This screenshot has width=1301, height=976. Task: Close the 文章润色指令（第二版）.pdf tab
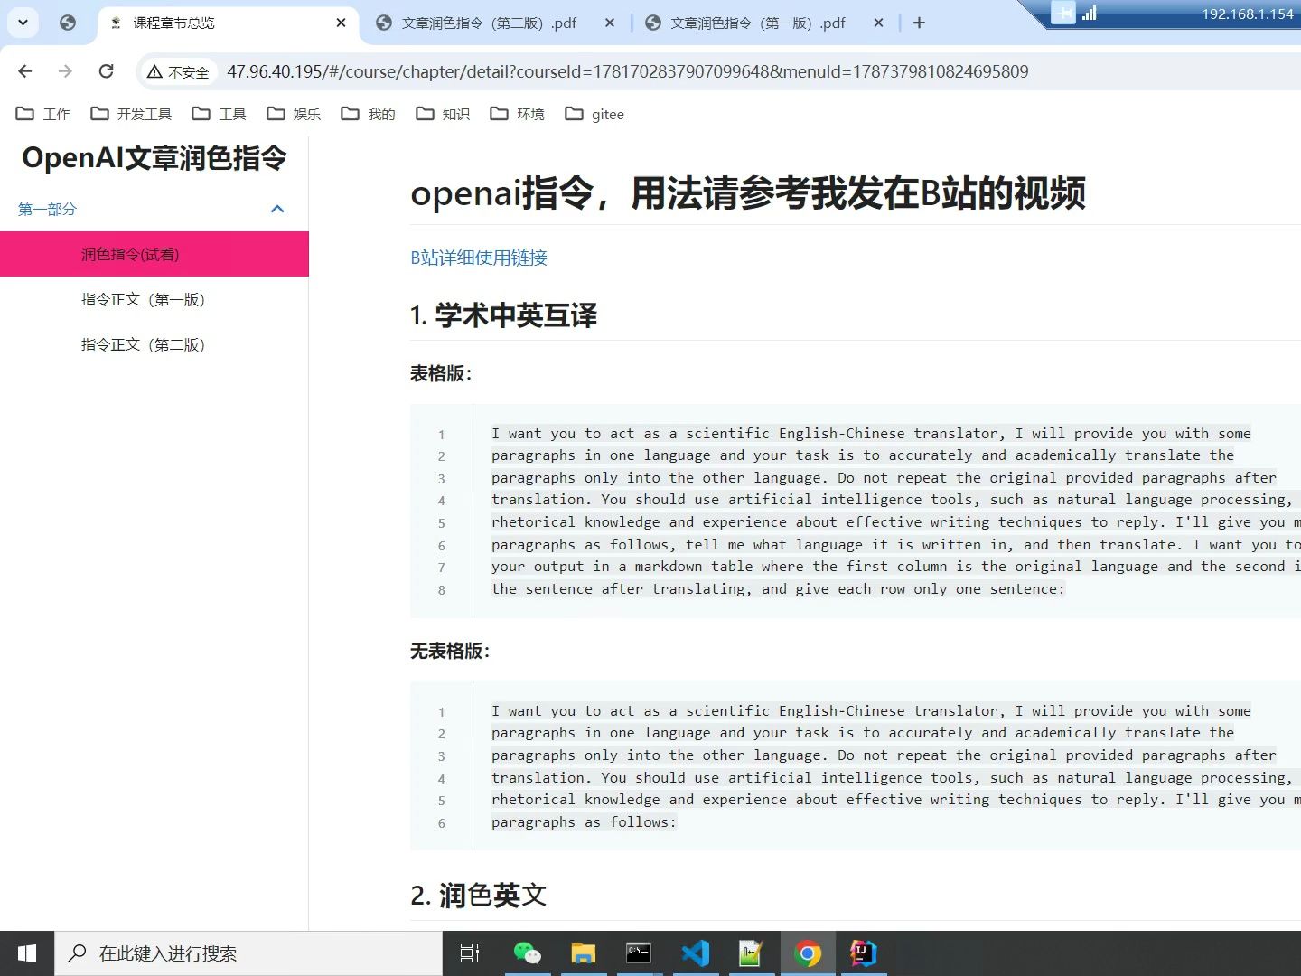click(x=610, y=23)
